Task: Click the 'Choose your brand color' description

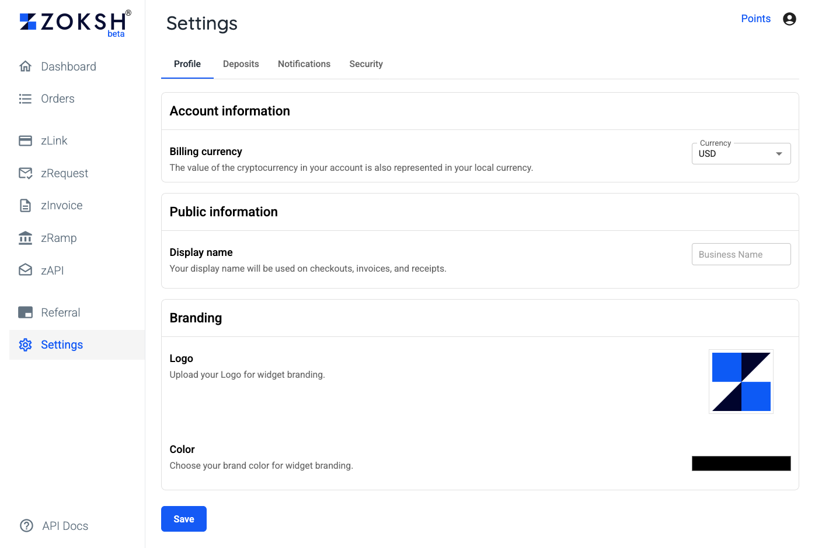Action: click(261, 466)
